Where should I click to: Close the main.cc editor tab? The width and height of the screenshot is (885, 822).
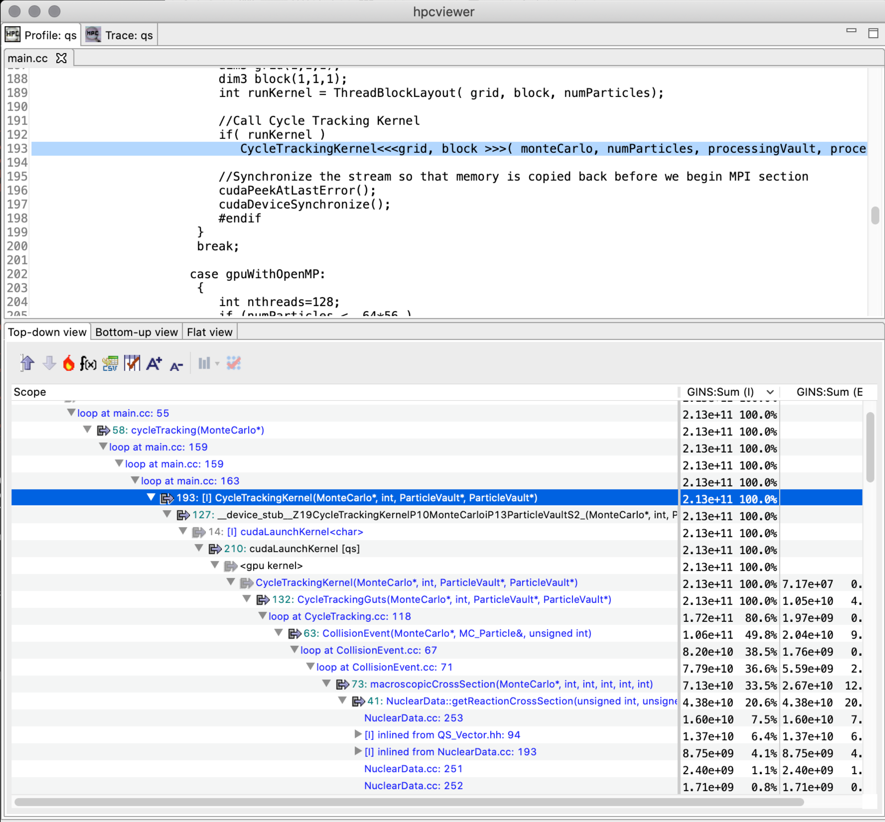pyautogui.click(x=61, y=58)
